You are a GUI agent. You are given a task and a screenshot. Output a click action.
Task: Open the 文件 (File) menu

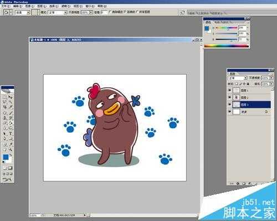(6, 6)
